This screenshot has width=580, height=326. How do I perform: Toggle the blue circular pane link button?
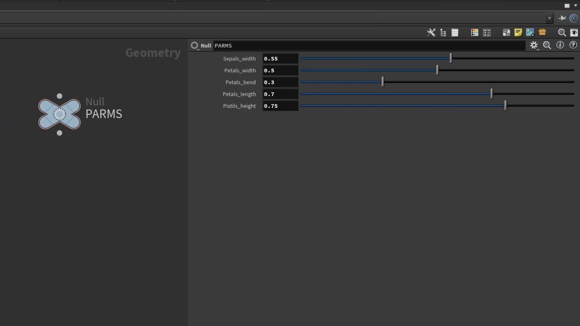click(x=573, y=18)
